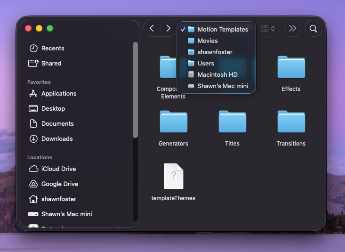Select iCloud Drive under Locations
The image size is (345, 252).
[58, 169]
